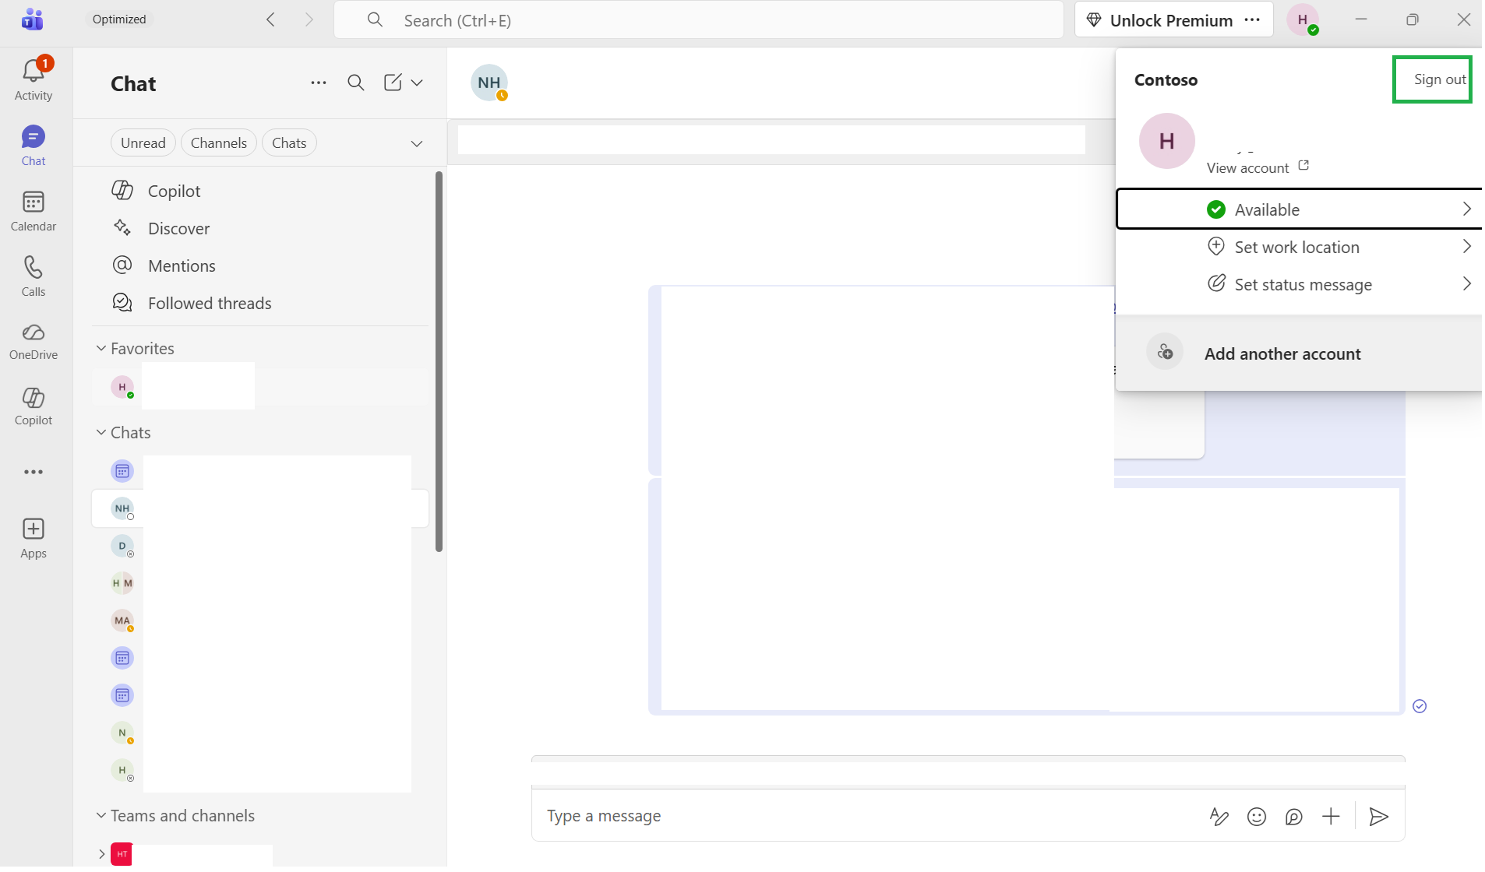Sign out of the Contoso account
Viewport: 1485px width, 872px height.
click(1440, 79)
